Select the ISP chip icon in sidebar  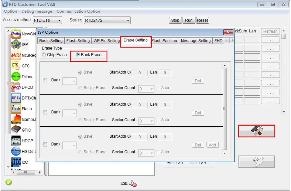(16, 44)
